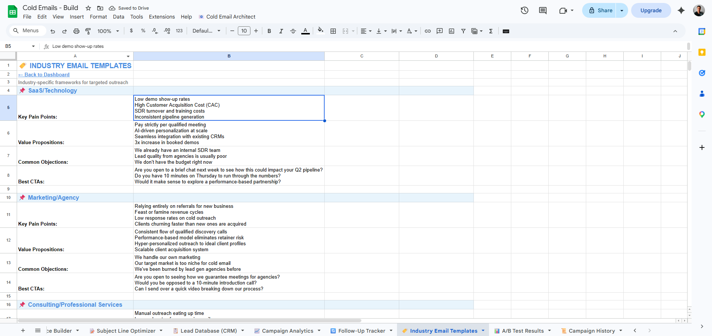Open Google Maps side panel
This screenshot has width=712, height=336.
702,114
